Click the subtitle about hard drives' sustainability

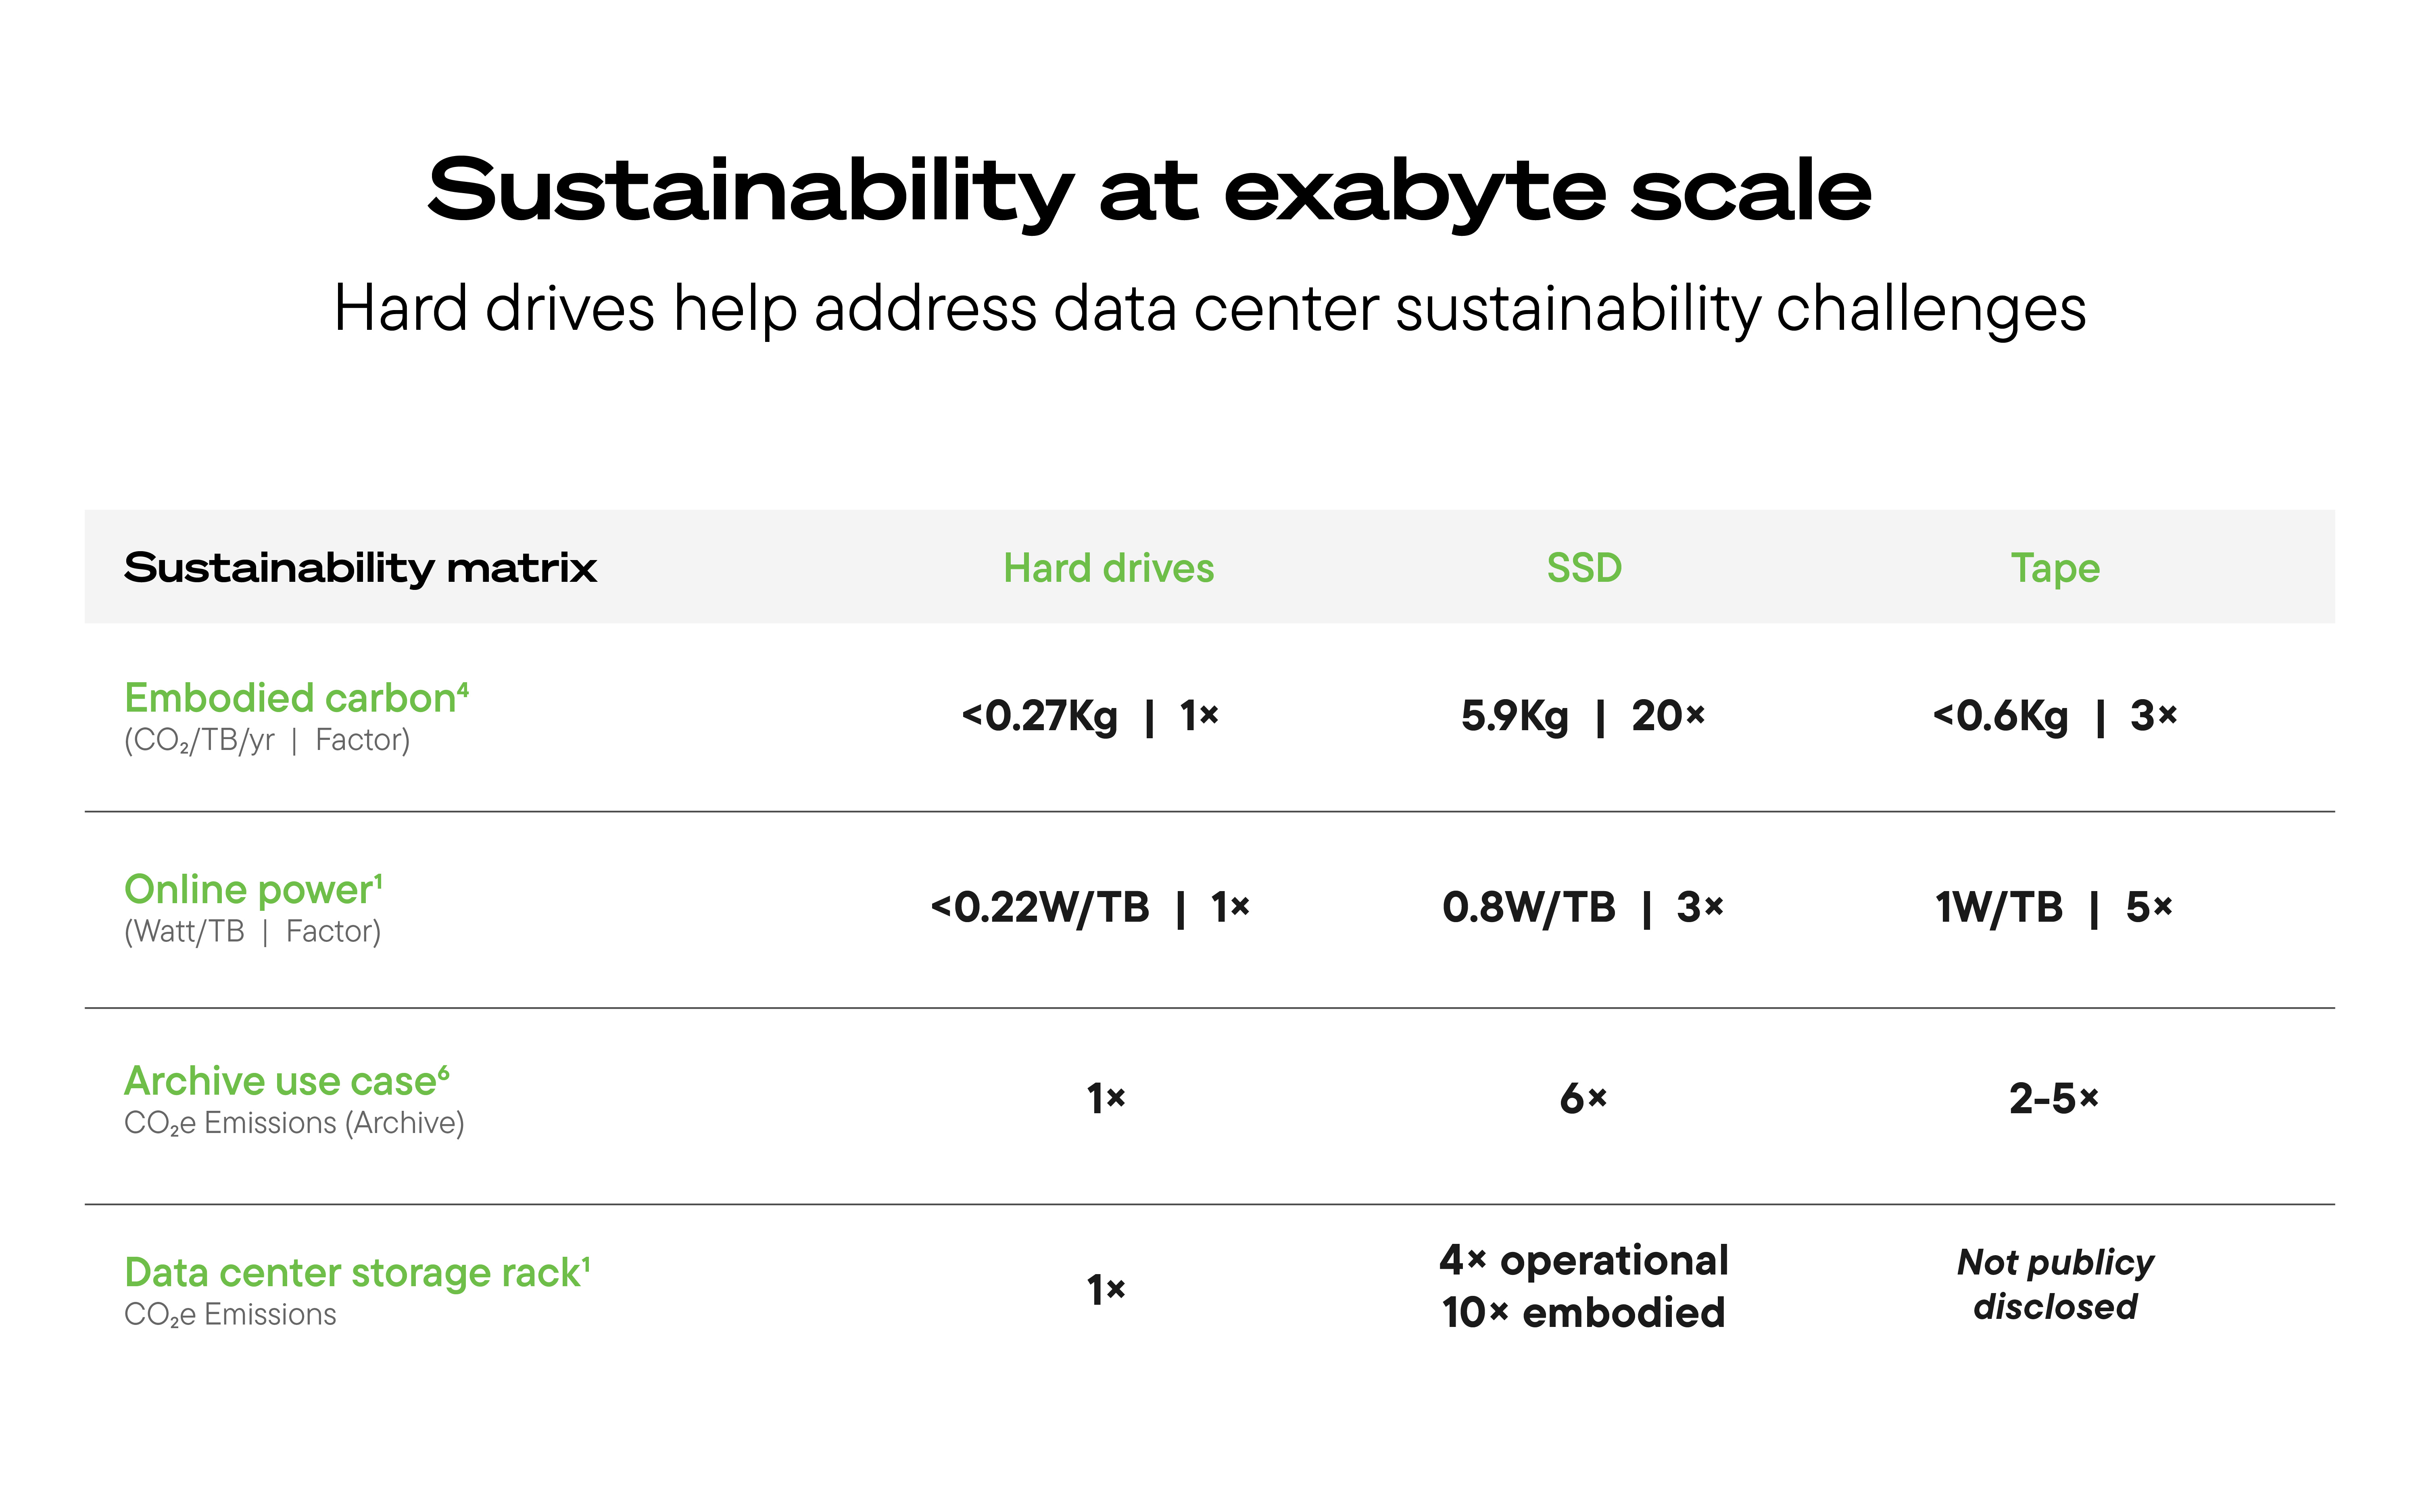click(x=1209, y=308)
